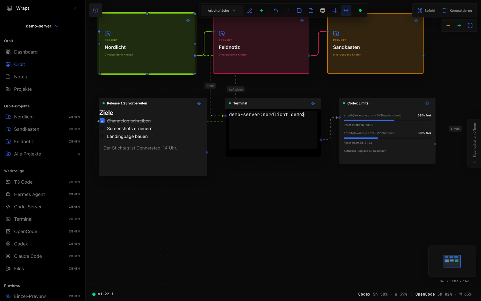Select Sandkasten in Orbit-Projekte list

[42, 129]
